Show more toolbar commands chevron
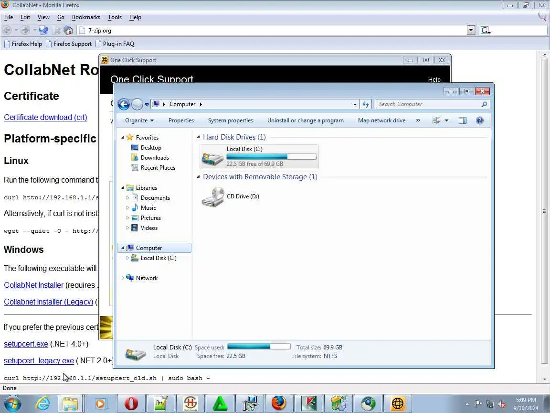The image size is (550, 413). click(x=418, y=120)
